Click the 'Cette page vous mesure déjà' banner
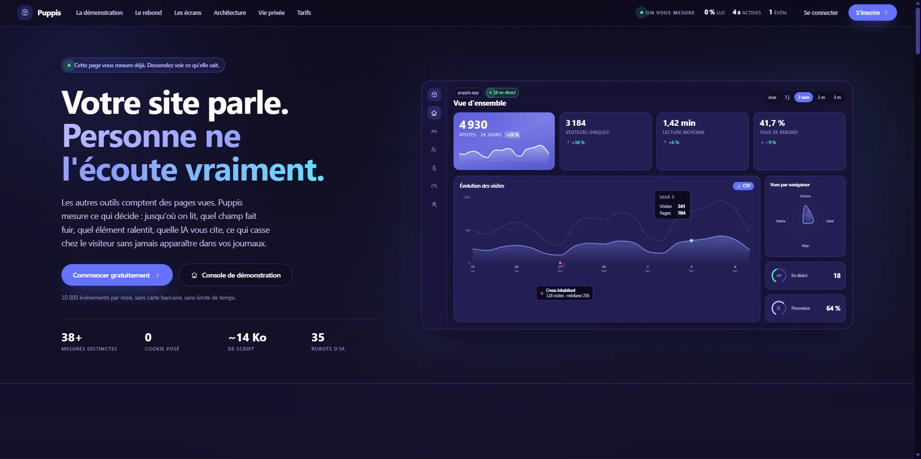Screen dimensions: 921x459 point(143,65)
